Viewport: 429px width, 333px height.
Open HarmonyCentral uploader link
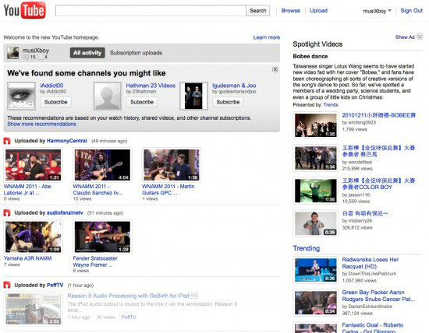click(x=67, y=141)
